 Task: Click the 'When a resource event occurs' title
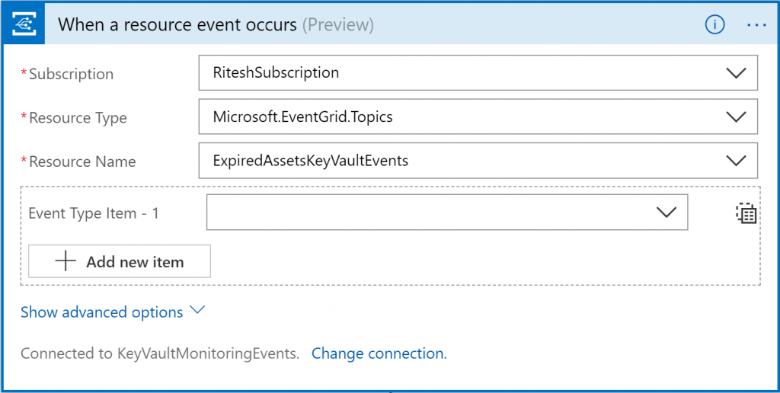click(177, 25)
